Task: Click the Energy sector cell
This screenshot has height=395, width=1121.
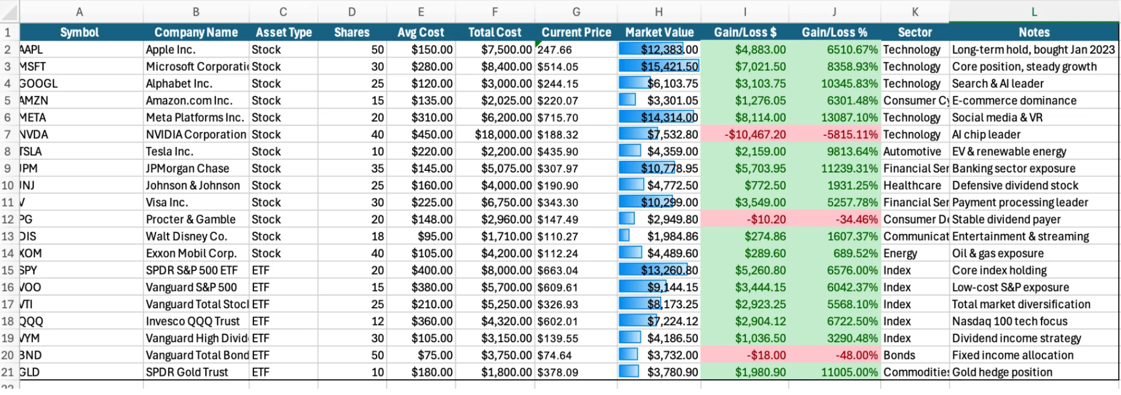Action: point(915,253)
